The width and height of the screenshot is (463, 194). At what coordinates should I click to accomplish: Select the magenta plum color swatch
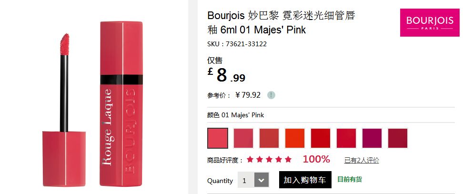(x=372, y=138)
